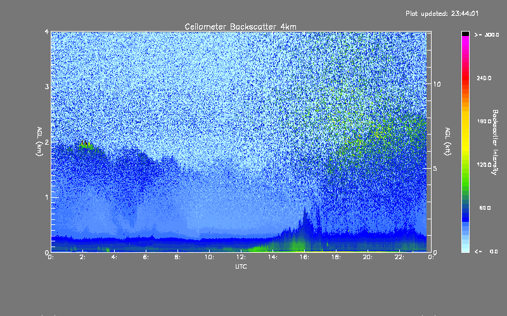Click the "240.0" colorbar label
The width and height of the screenshot is (507, 316).
click(484, 78)
